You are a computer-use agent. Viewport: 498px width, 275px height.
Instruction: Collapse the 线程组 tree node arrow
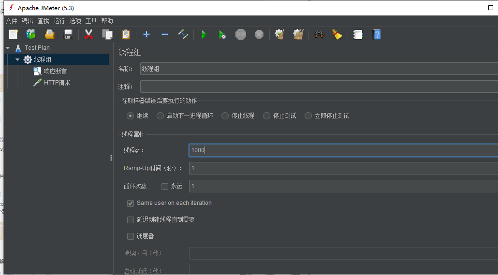point(17,59)
